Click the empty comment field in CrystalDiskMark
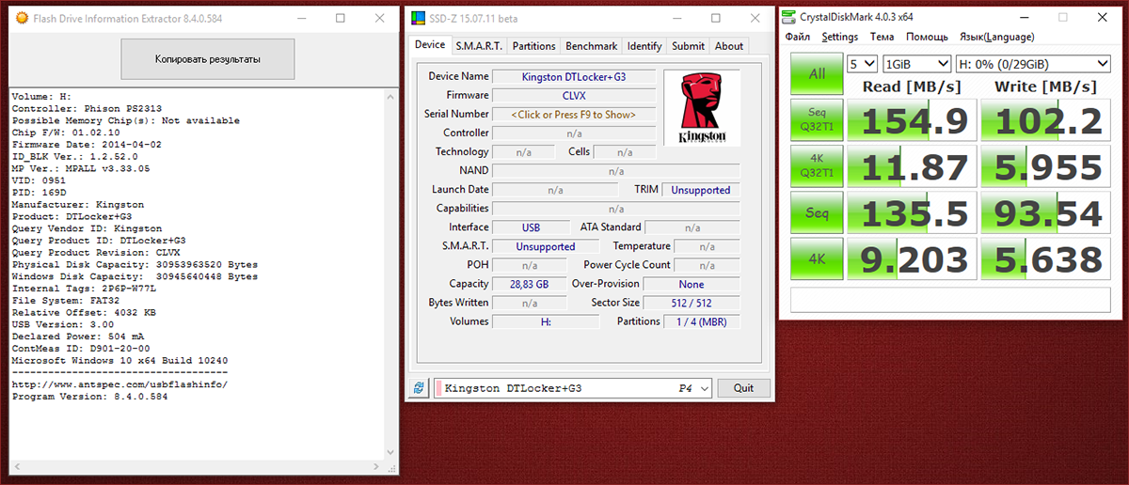 tap(950, 300)
